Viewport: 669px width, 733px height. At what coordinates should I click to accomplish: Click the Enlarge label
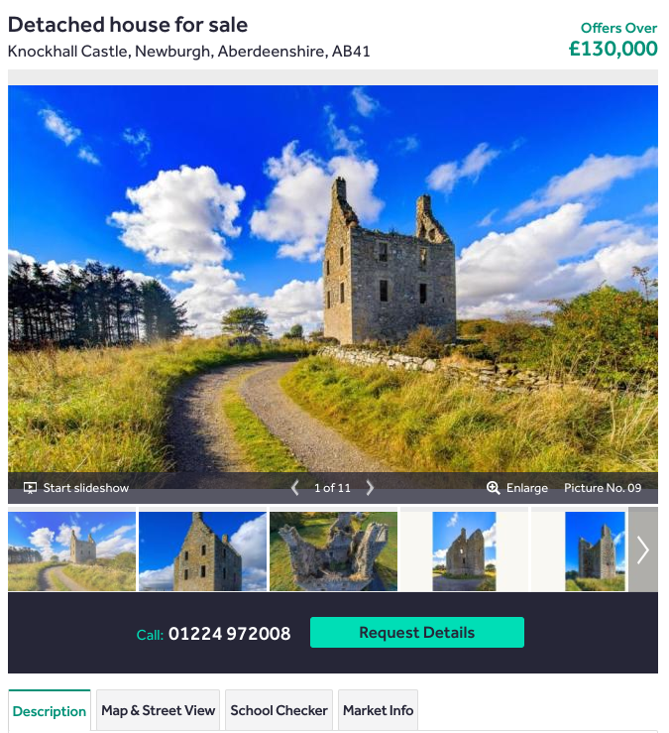point(527,488)
